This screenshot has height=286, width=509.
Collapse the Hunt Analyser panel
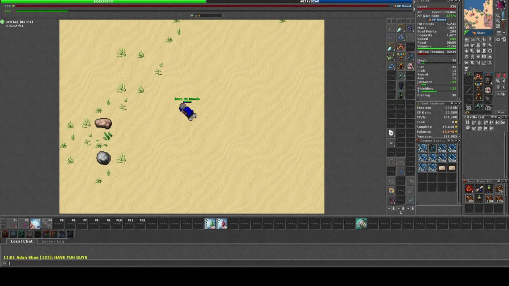(x=456, y=103)
